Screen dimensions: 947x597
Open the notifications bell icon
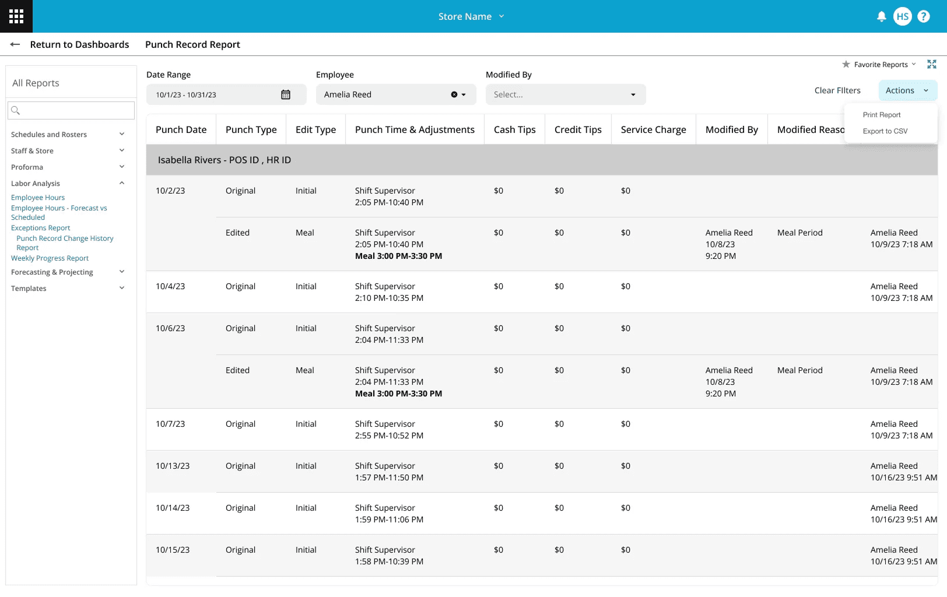tap(882, 16)
